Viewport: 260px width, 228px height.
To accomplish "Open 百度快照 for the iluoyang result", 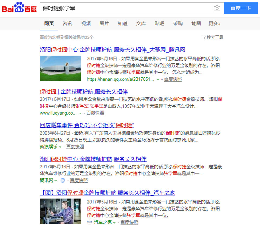I will click(95, 113).
